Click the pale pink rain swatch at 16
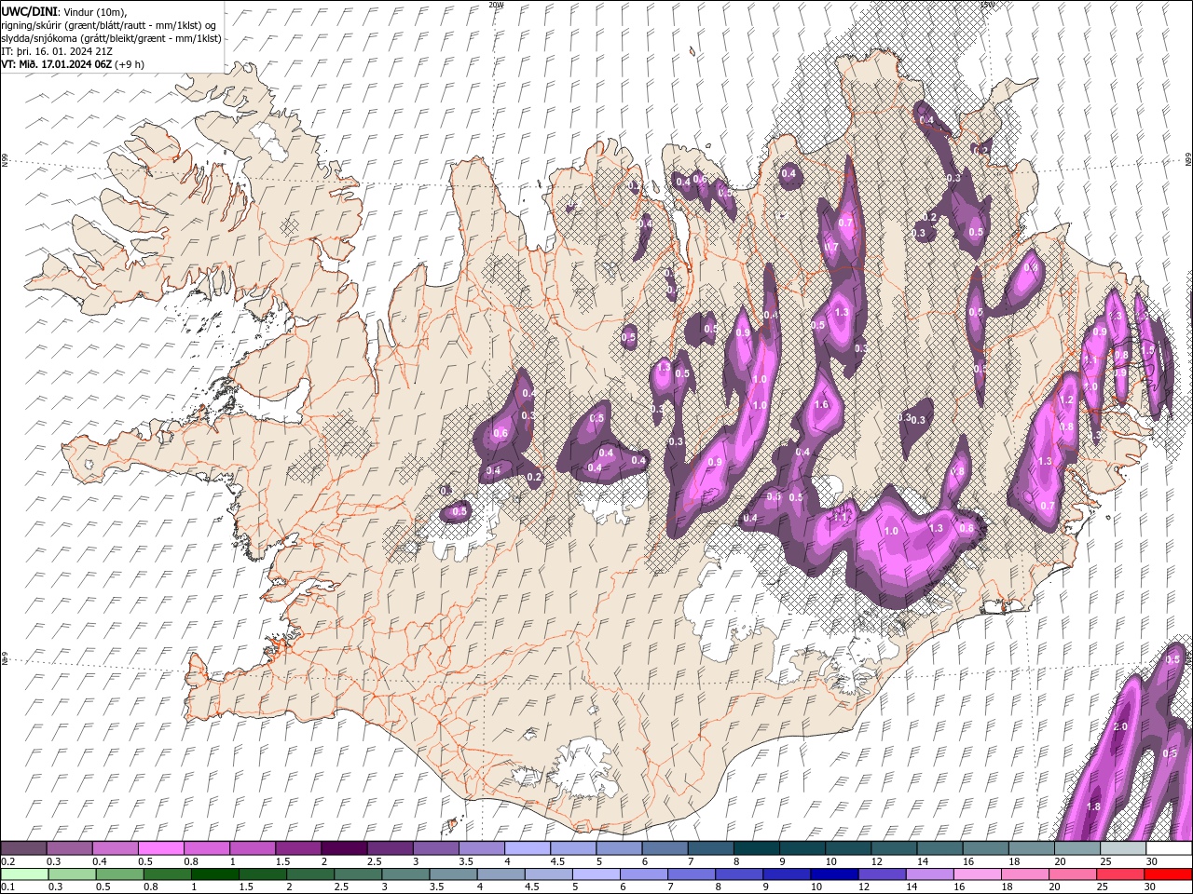 tap(978, 874)
